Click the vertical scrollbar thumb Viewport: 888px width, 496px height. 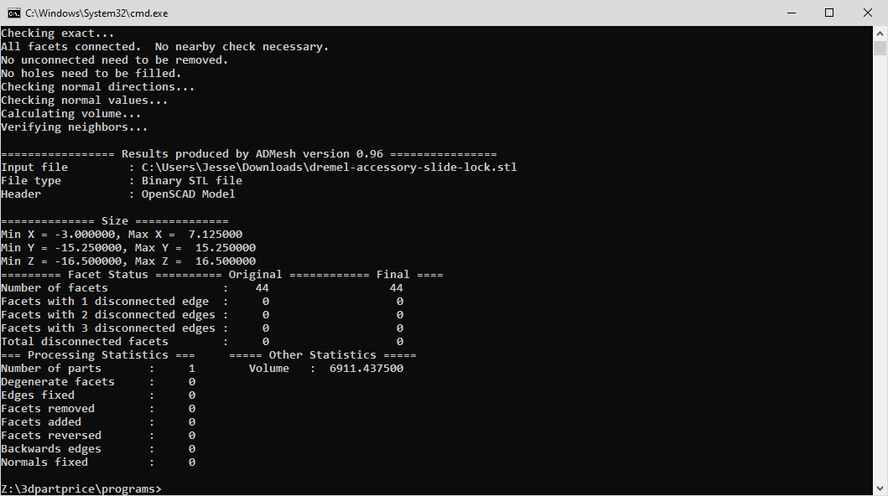point(880,48)
